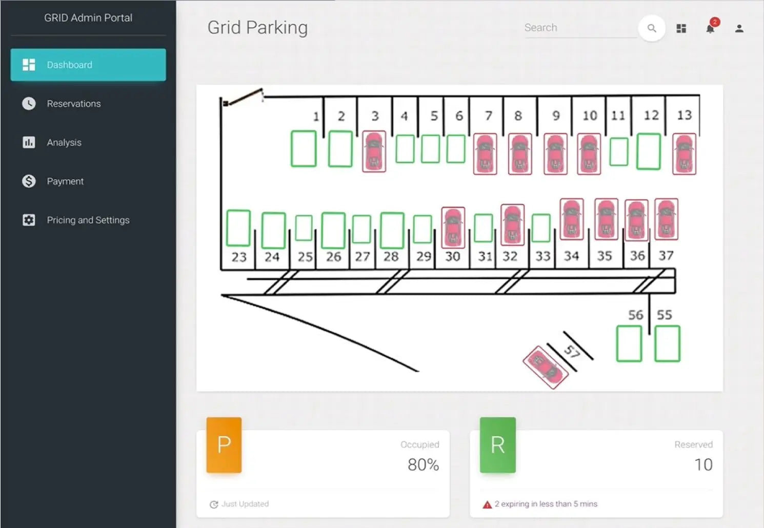764x528 pixels.
Task: Select empty parking spot 6
Action: click(x=456, y=149)
